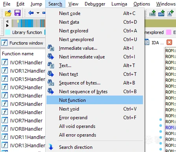Select IVOR15Handler in functions list
176x152 pixels.
[23, 79]
